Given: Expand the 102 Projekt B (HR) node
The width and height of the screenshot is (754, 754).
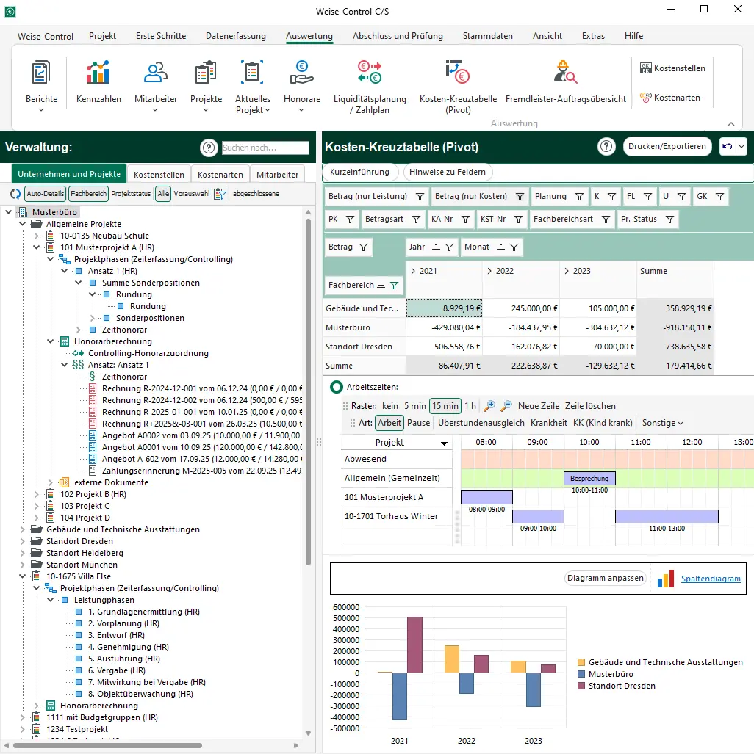Looking at the screenshot, I should (x=36, y=494).
